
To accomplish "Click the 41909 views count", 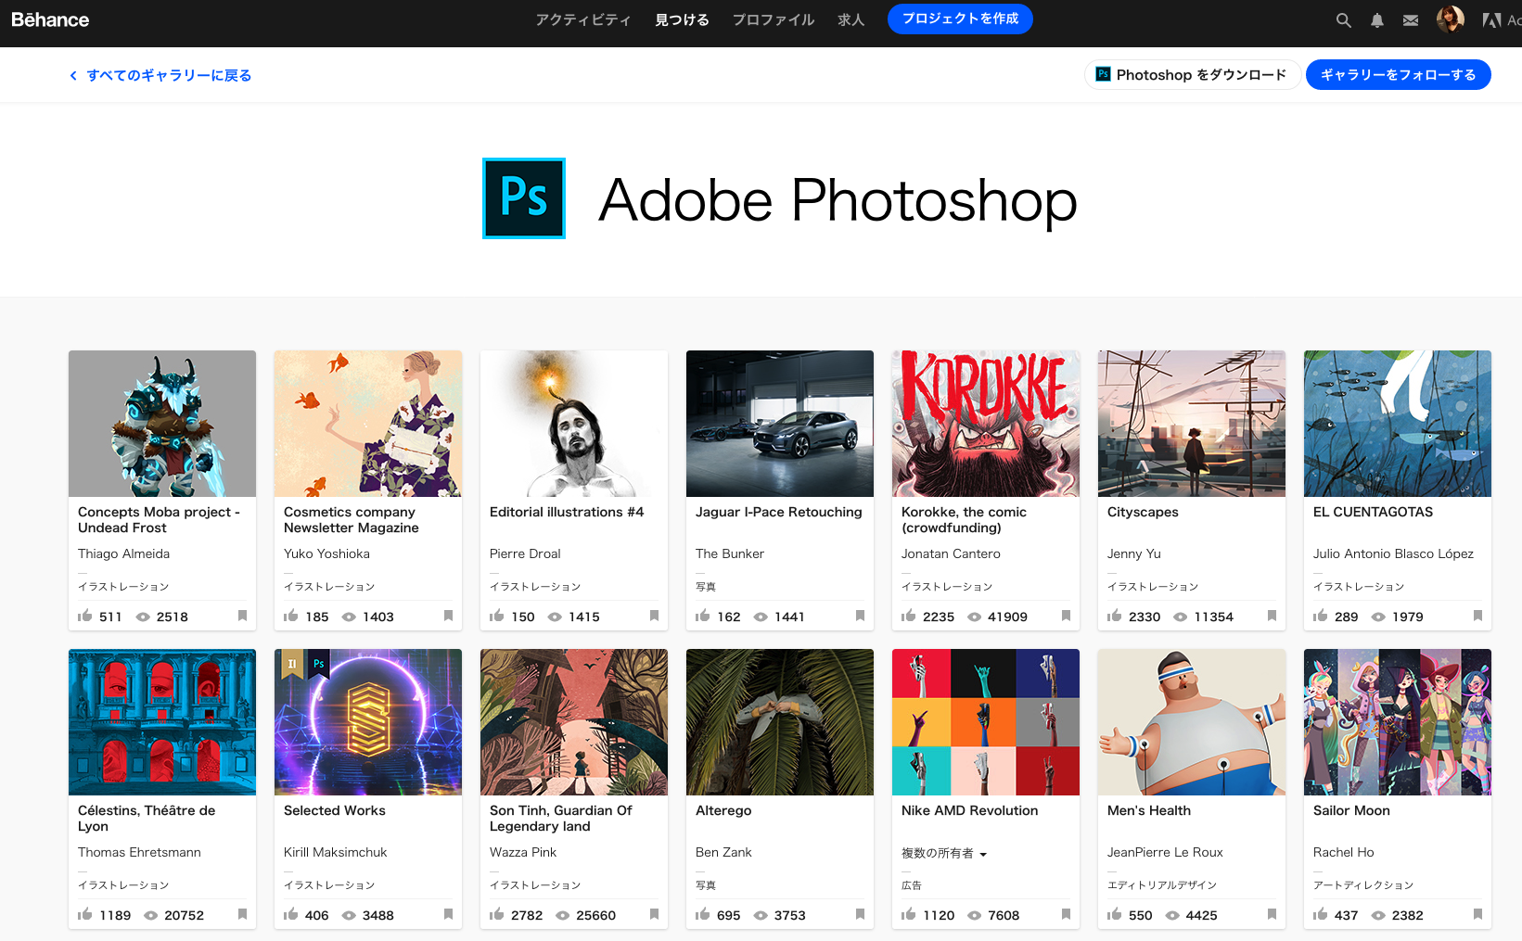I will (1007, 617).
